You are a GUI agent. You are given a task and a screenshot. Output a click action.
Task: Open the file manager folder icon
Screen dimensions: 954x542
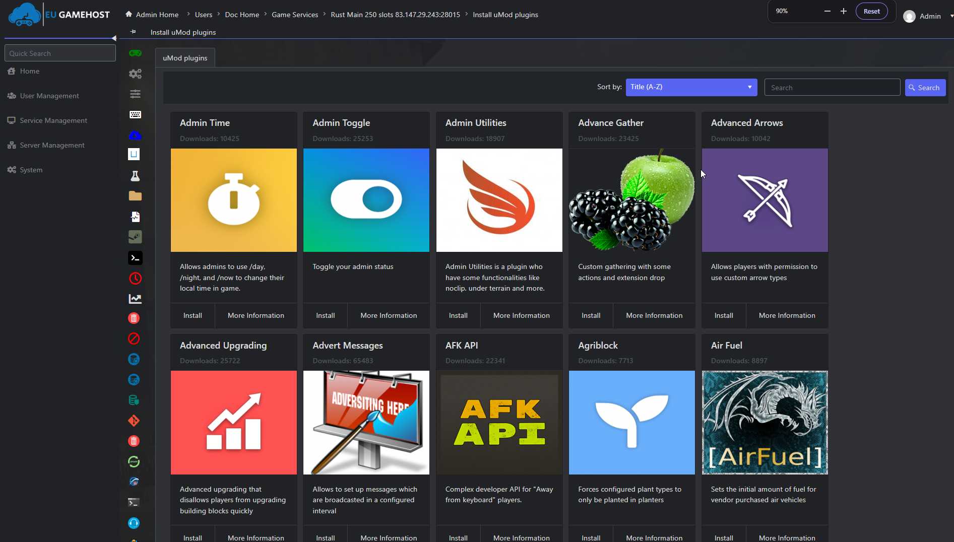click(x=135, y=195)
